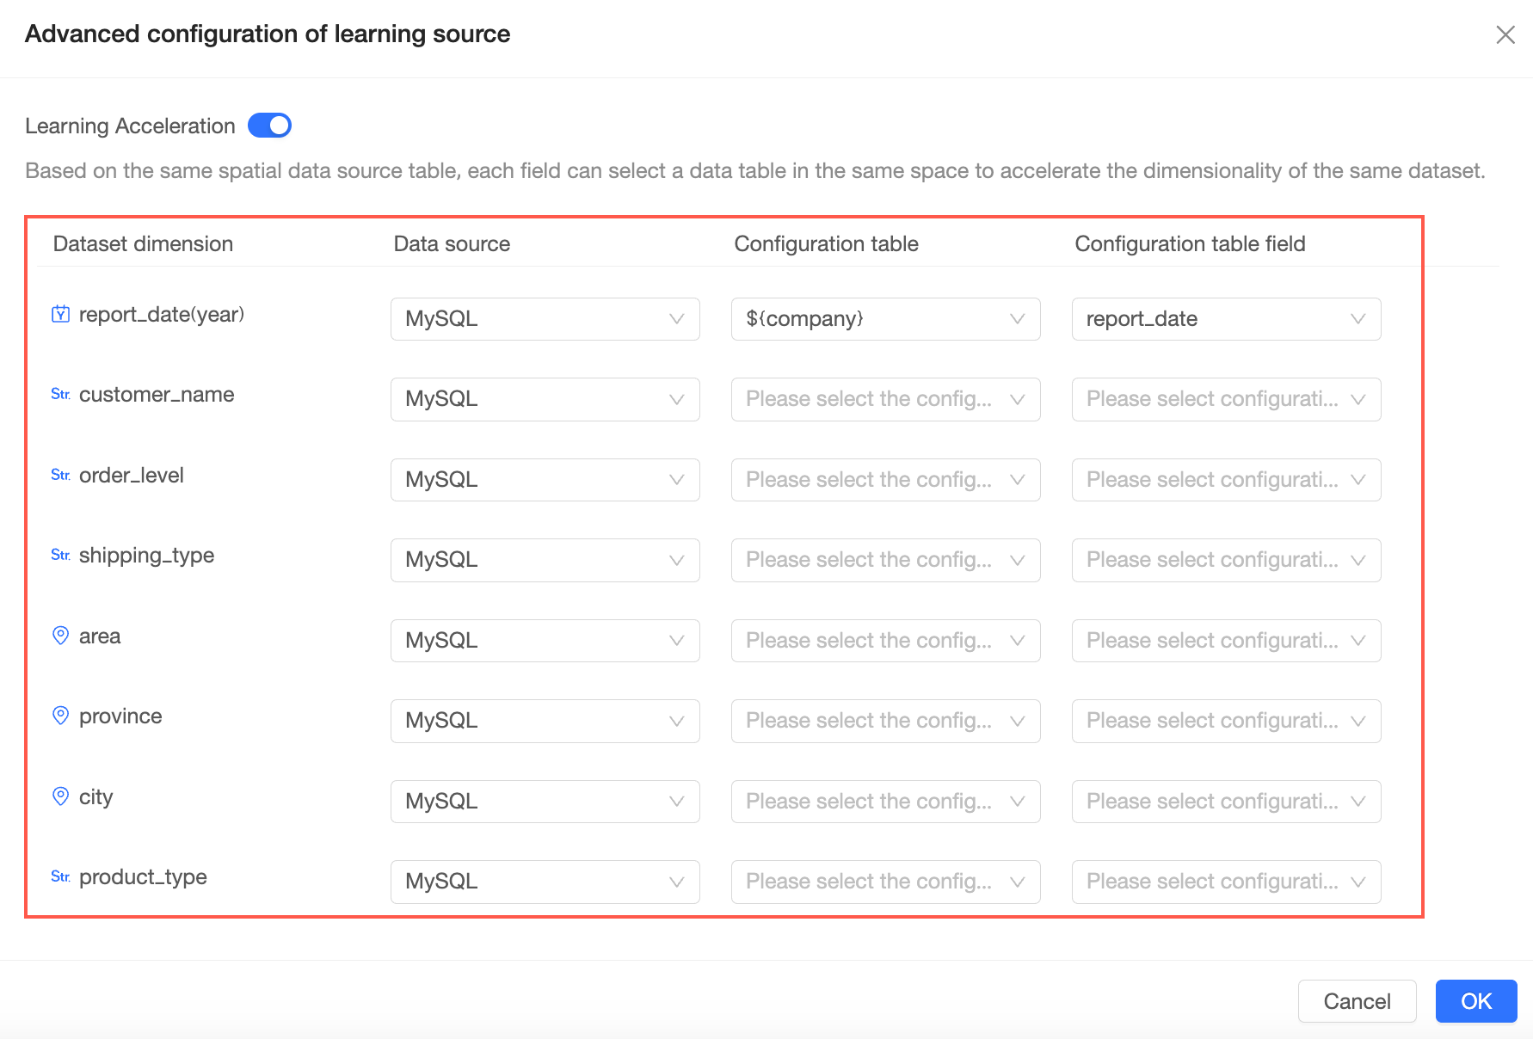Select configuration table field for city row

tap(1227, 802)
